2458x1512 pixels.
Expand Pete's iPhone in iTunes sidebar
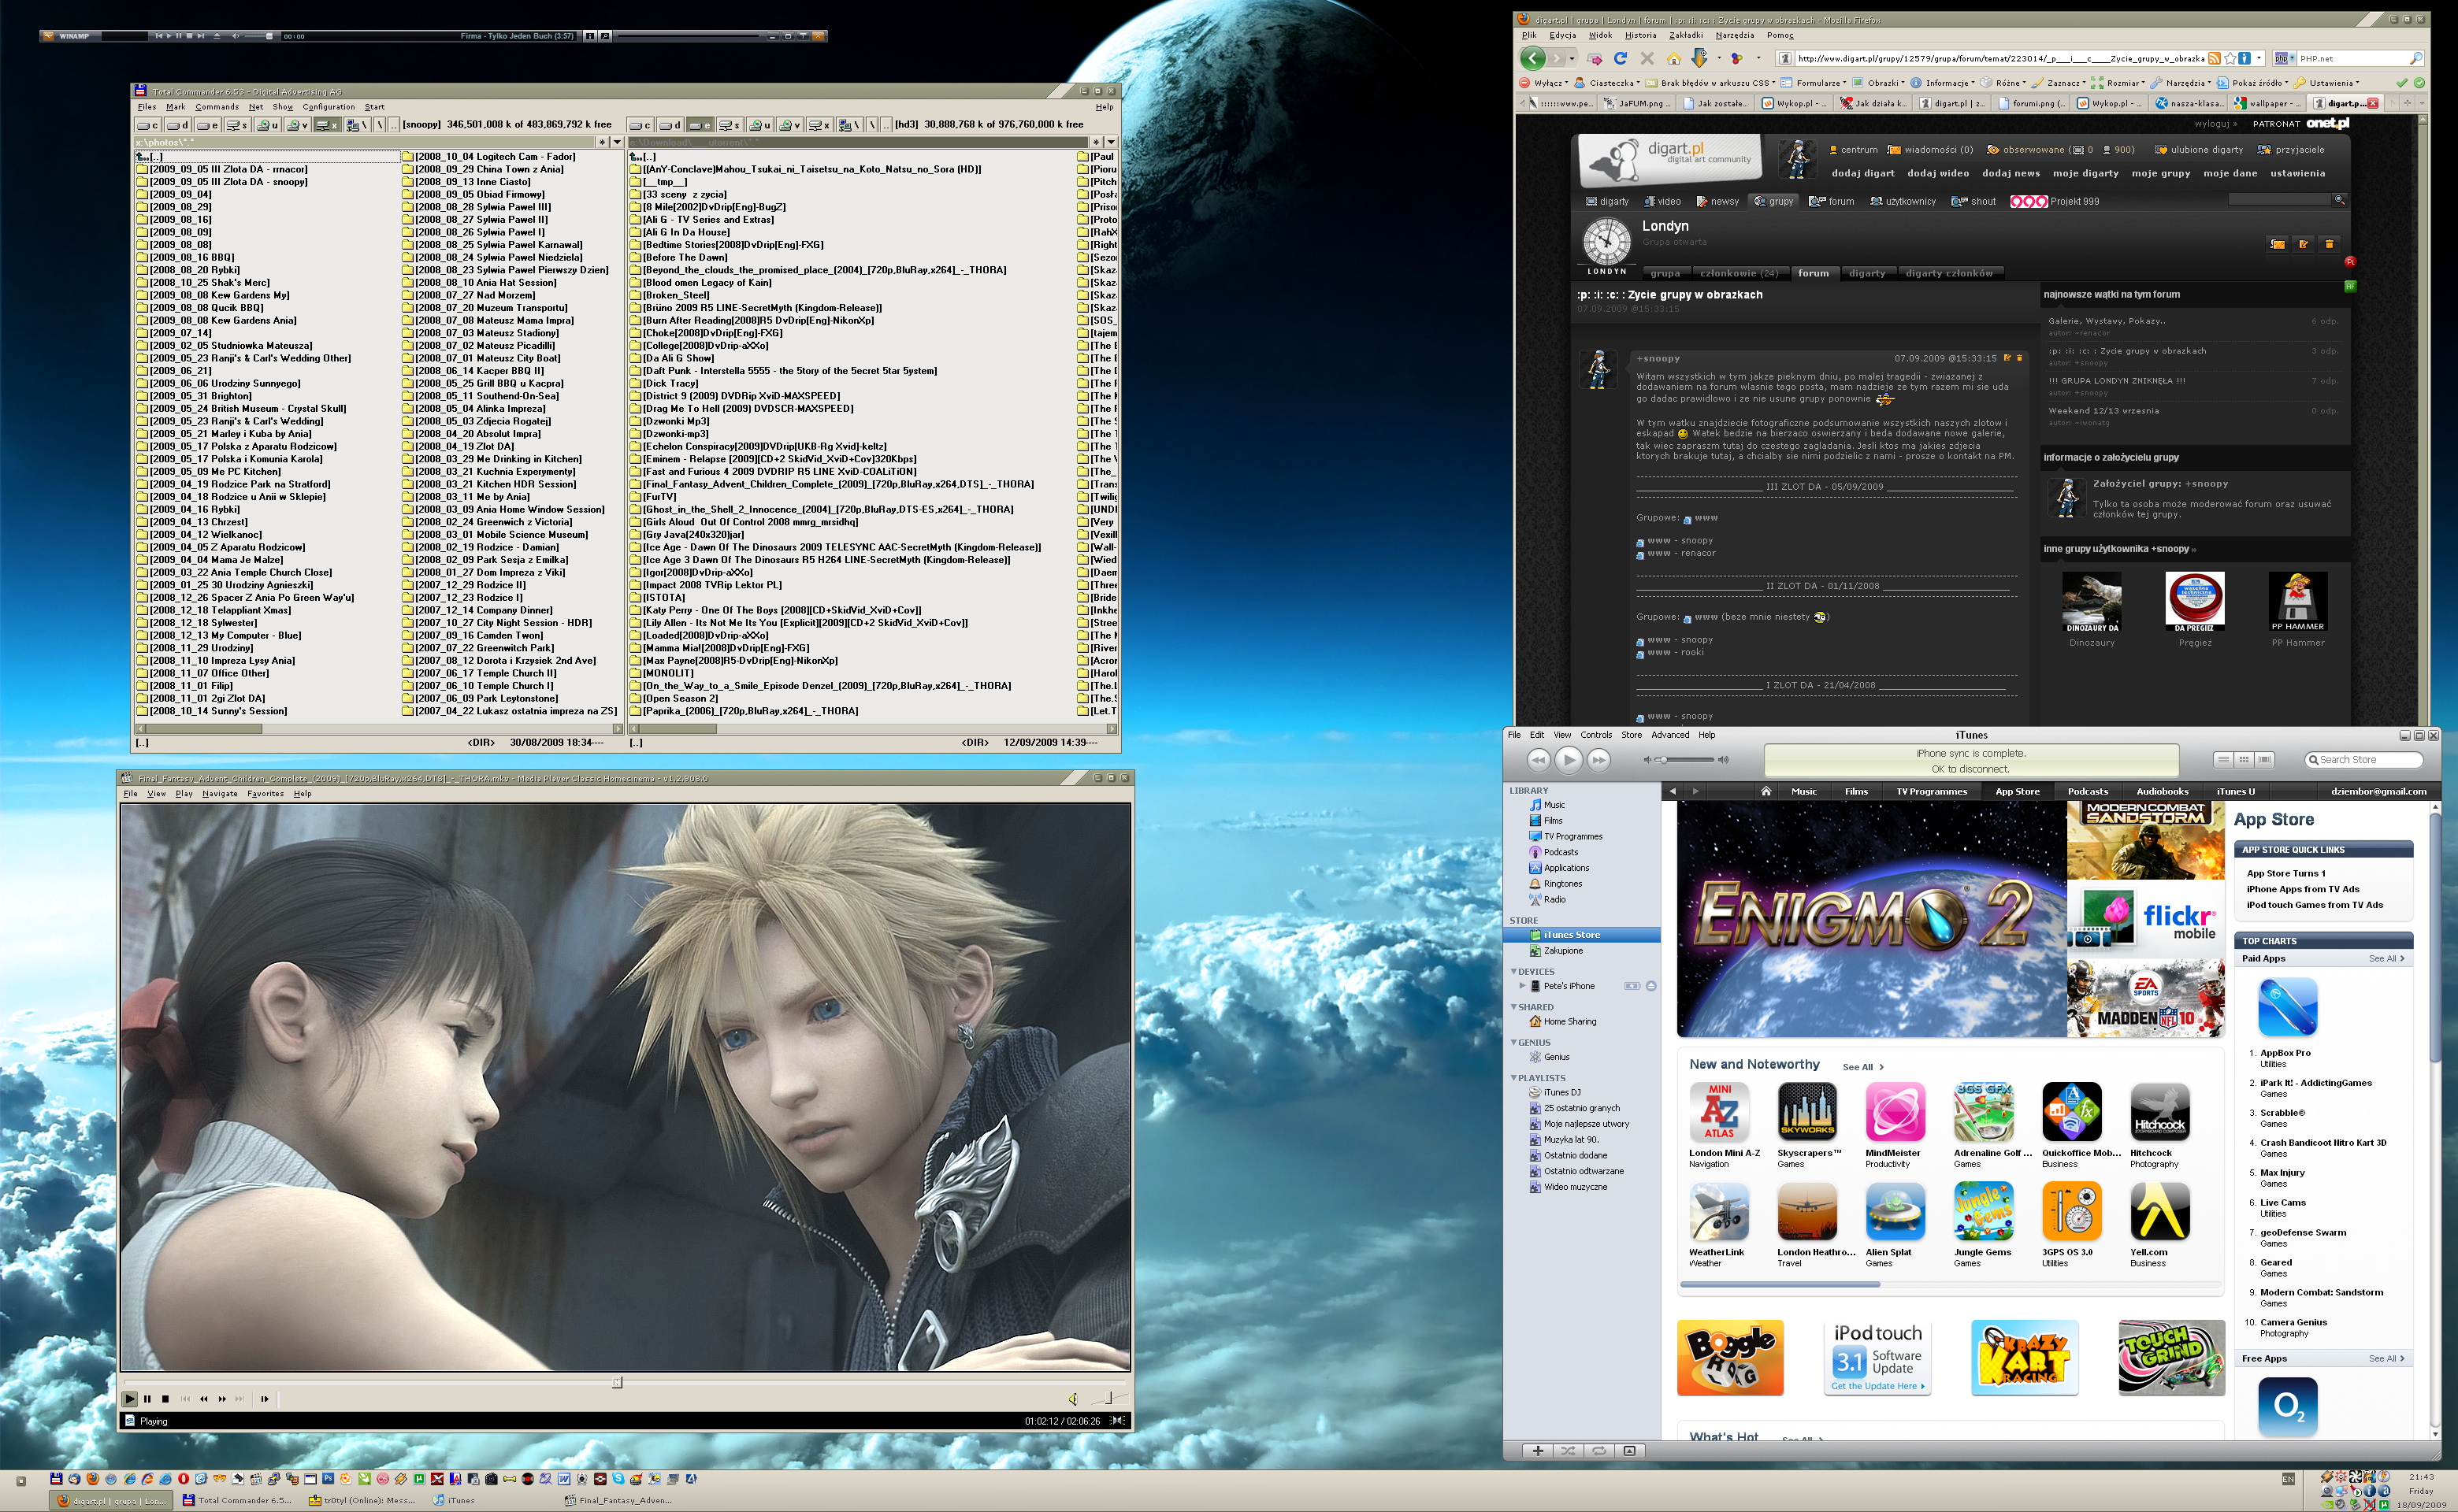coord(1523,986)
